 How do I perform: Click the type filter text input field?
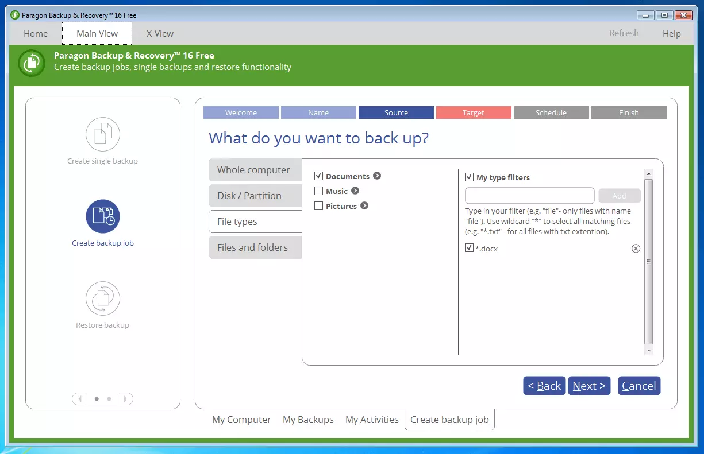[529, 196]
